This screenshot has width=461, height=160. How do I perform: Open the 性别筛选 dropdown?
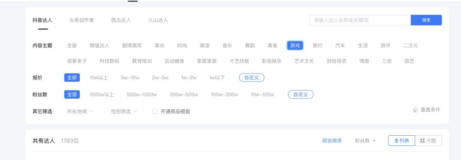tap(124, 111)
